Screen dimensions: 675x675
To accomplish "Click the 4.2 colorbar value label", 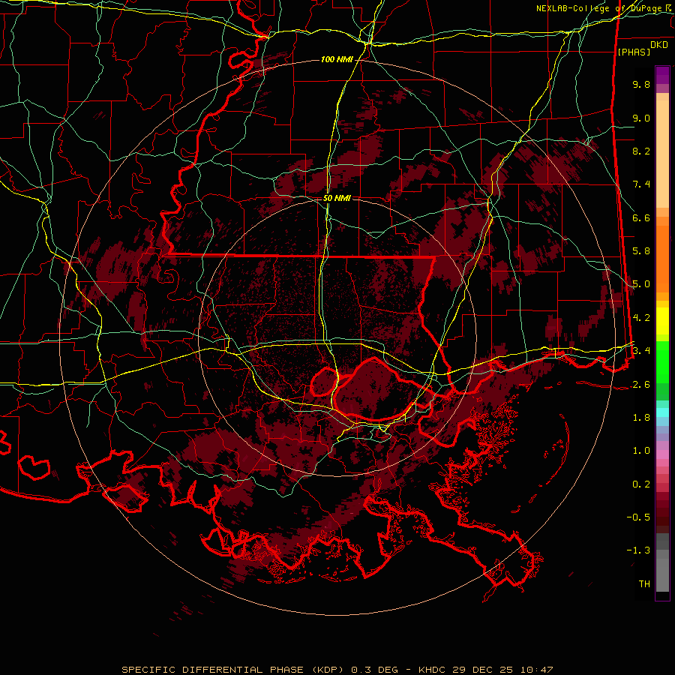I will click(x=641, y=318).
